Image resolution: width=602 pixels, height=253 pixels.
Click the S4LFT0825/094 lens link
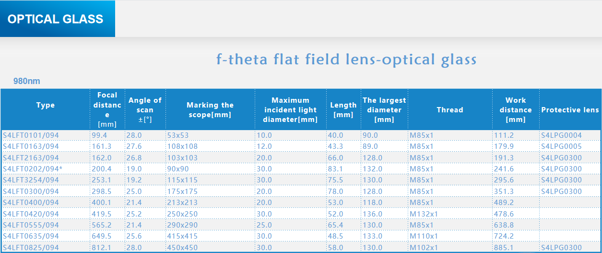(31, 248)
